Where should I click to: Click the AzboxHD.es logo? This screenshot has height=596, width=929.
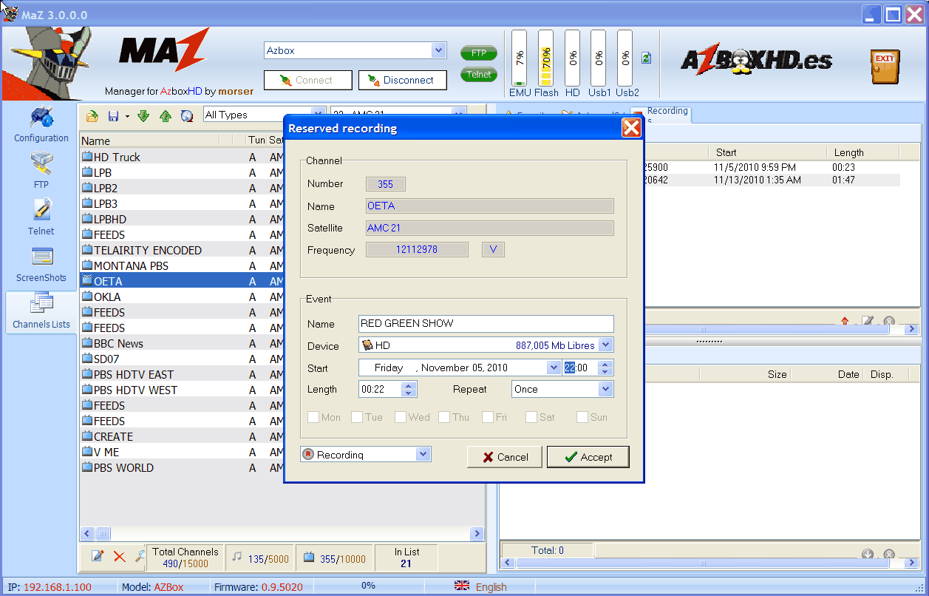[756, 60]
